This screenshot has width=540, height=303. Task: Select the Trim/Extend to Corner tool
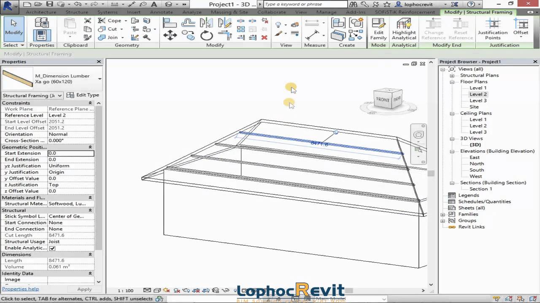(x=225, y=36)
